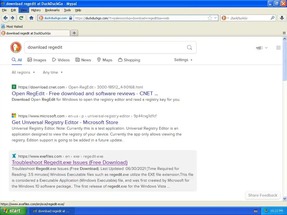
Task: Reload the page with the refresh icon
Action: tap(21, 18)
